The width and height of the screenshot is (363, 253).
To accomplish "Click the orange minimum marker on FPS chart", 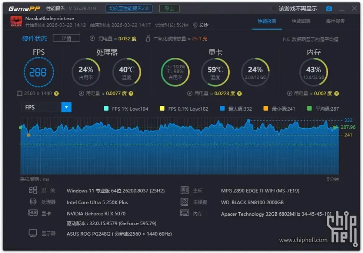I will [28, 135].
